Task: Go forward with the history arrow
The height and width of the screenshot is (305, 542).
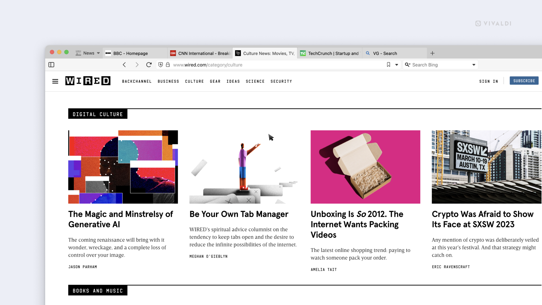Action: (137, 65)
